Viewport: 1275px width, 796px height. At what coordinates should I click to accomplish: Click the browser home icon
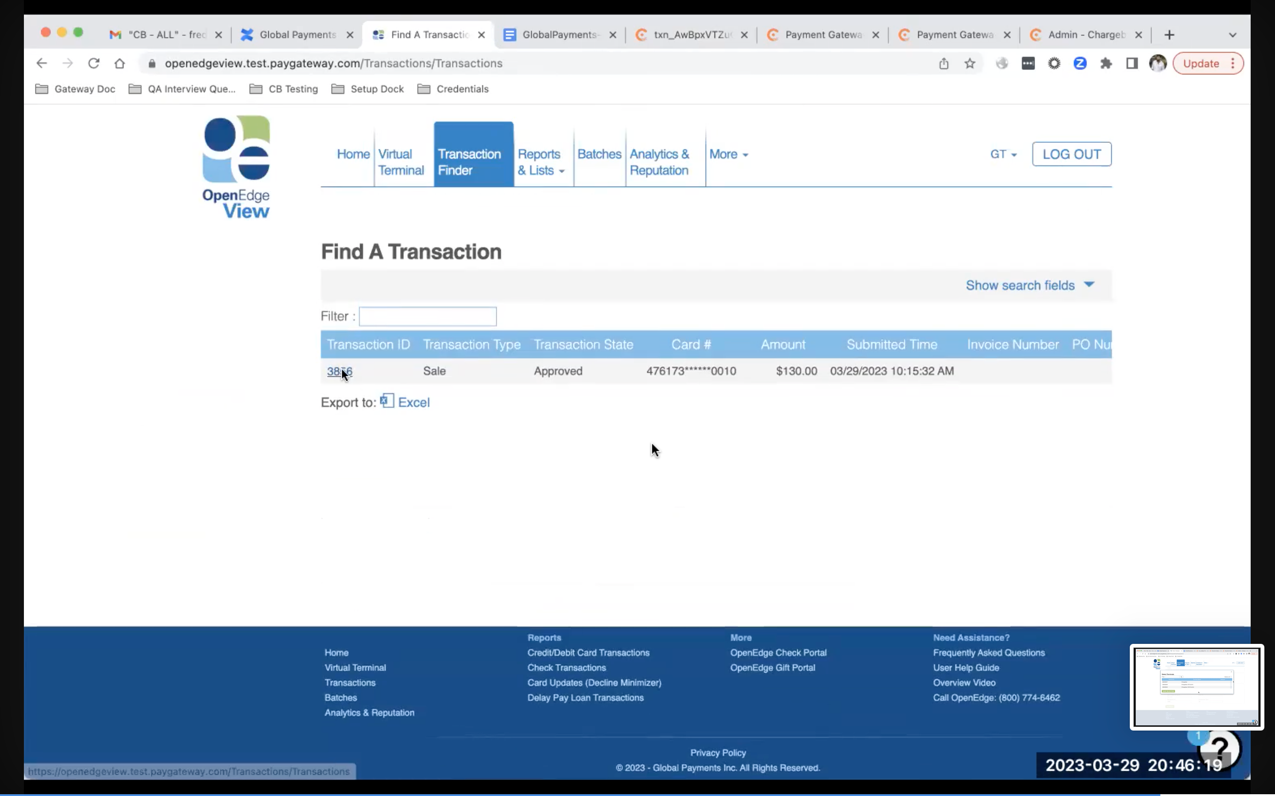tap(120, 63)
